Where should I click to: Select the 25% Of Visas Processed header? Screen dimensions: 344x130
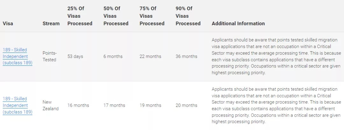pyautogui.click(x=80, y=16)
